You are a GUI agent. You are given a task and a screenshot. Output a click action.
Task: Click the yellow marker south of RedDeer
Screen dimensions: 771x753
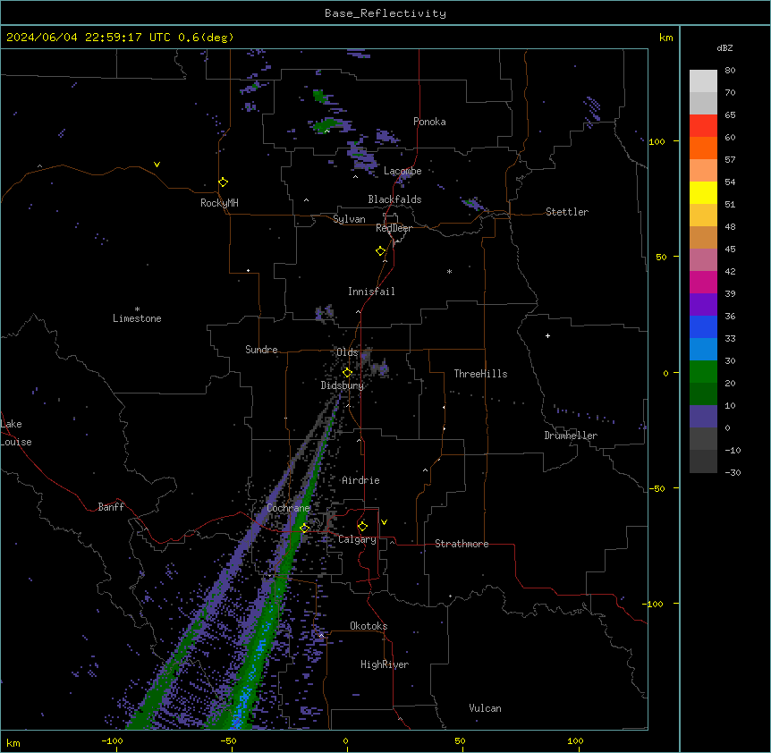point(381,251)
